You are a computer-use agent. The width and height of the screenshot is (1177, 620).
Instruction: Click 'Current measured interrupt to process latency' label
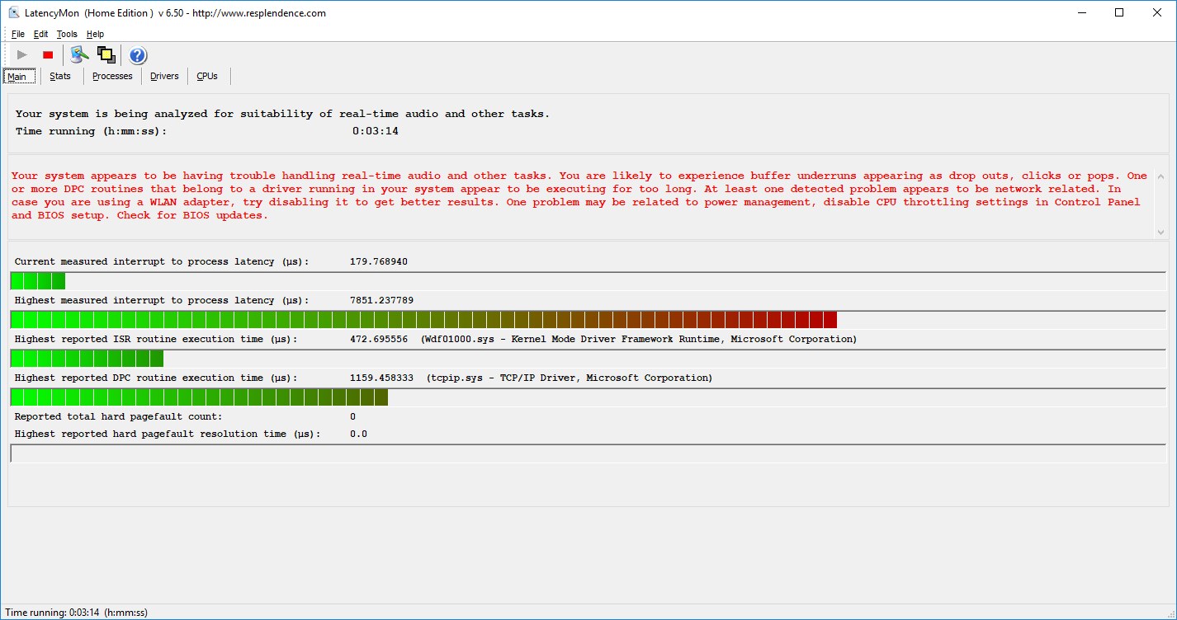pyautogui.click(x=162, y=261)
